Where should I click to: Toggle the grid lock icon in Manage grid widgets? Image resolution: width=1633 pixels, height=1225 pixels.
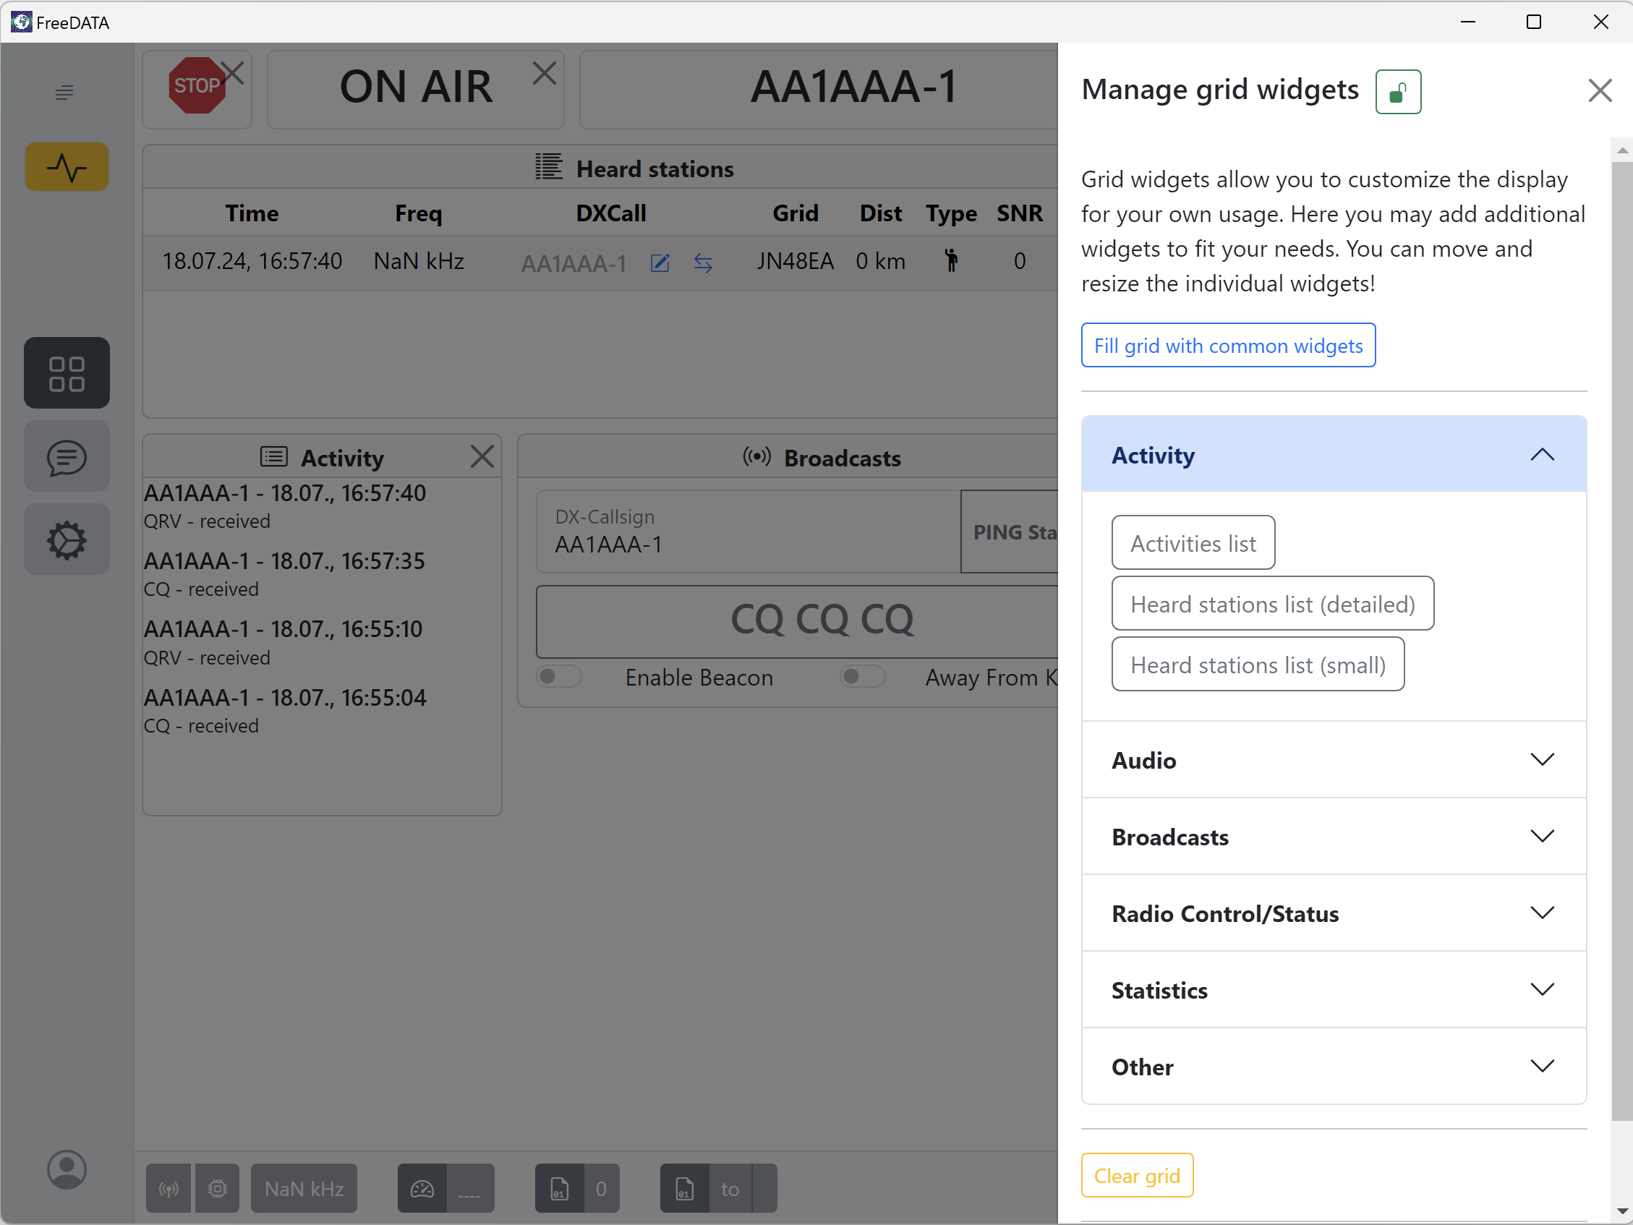1397,90
